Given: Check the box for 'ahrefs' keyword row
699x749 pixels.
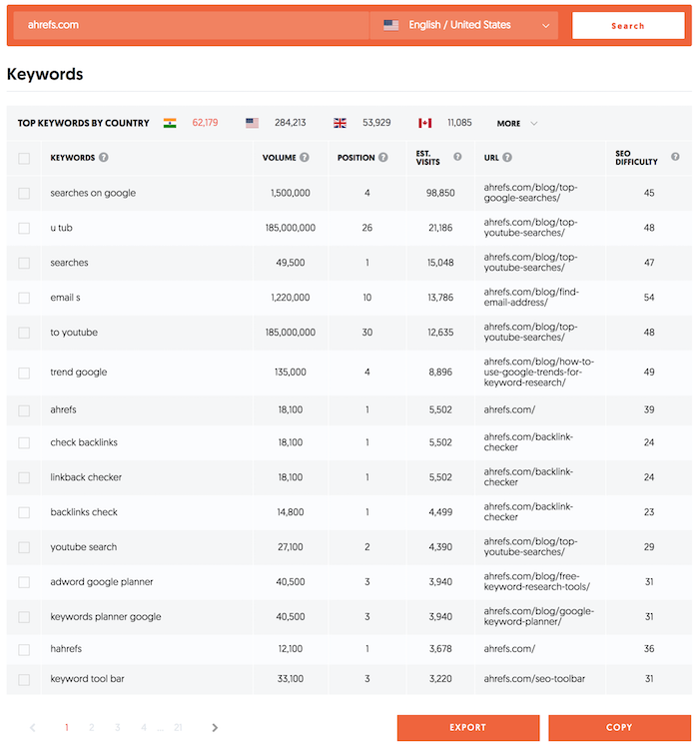Looking at the screenshot, I should click(24, 410).
